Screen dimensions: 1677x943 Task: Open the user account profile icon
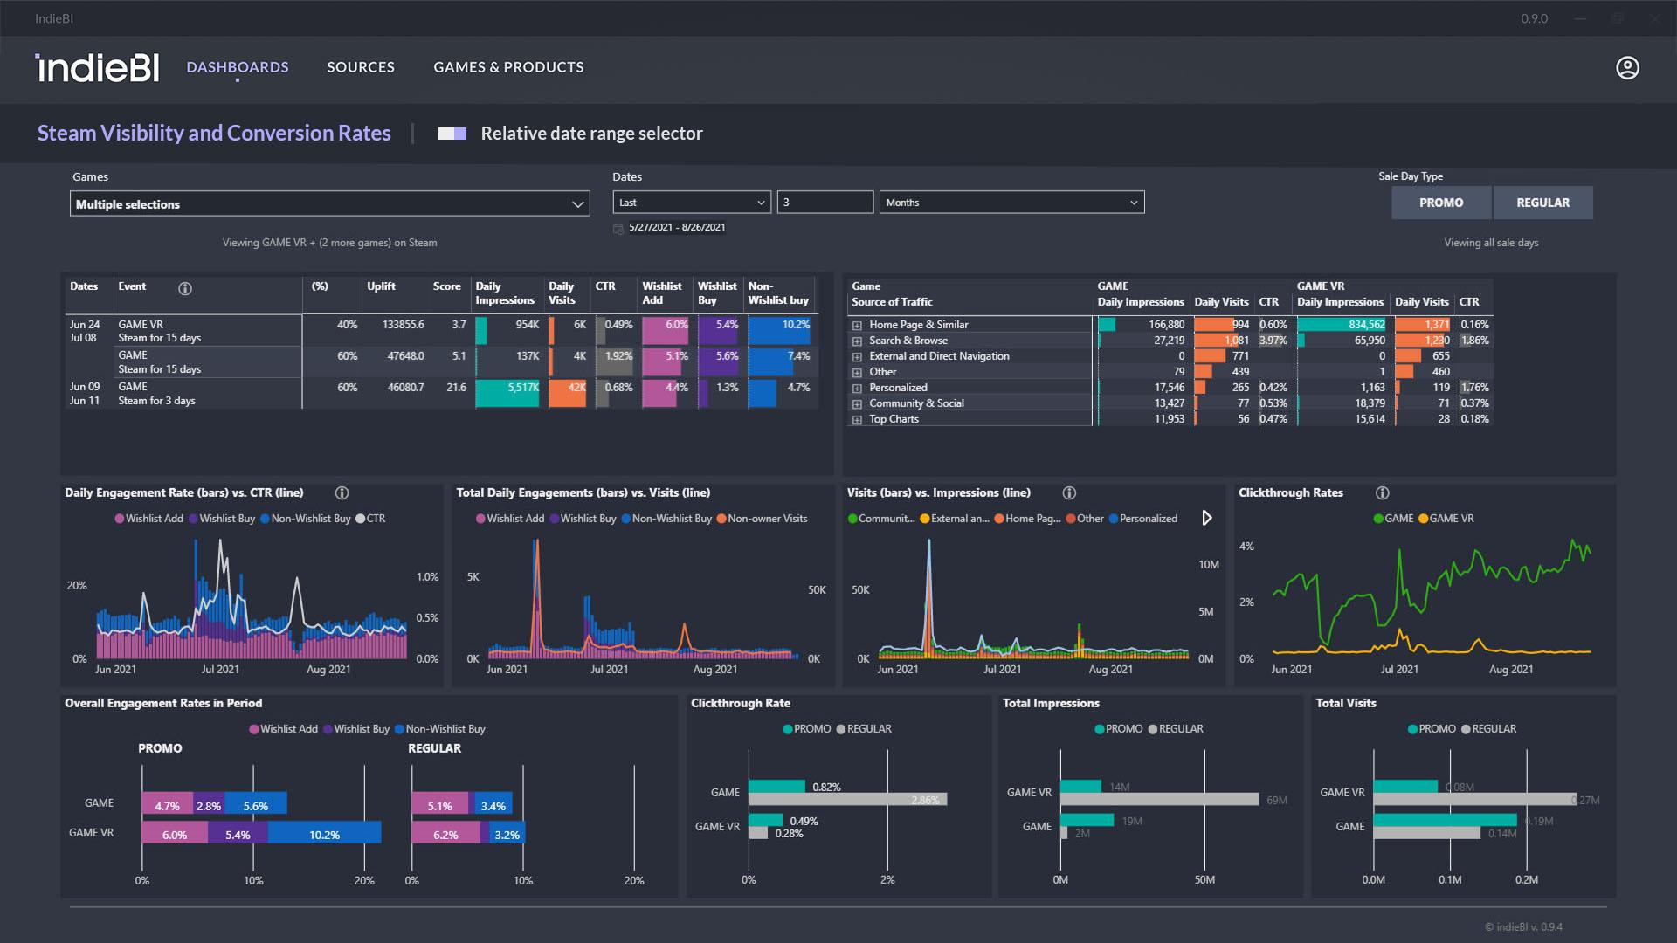tap(1627, 67)
